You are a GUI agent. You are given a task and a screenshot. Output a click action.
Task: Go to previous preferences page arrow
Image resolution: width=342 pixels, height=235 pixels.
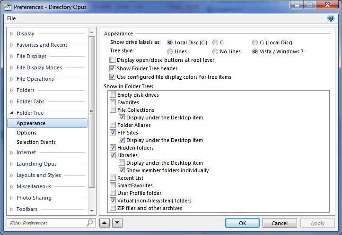[105, 223]
